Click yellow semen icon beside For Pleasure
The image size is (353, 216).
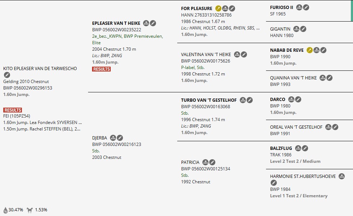click(x=218, y=8)
